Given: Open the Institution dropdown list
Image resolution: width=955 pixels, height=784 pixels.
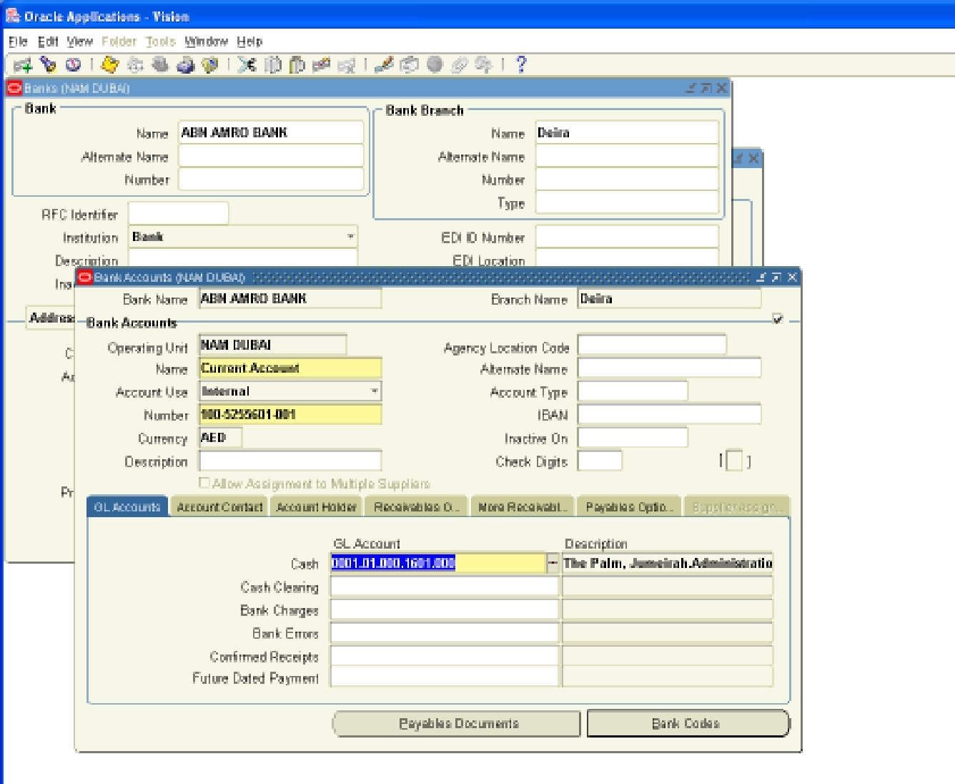Looking at the screenshot, I should [x=352, y=237].
